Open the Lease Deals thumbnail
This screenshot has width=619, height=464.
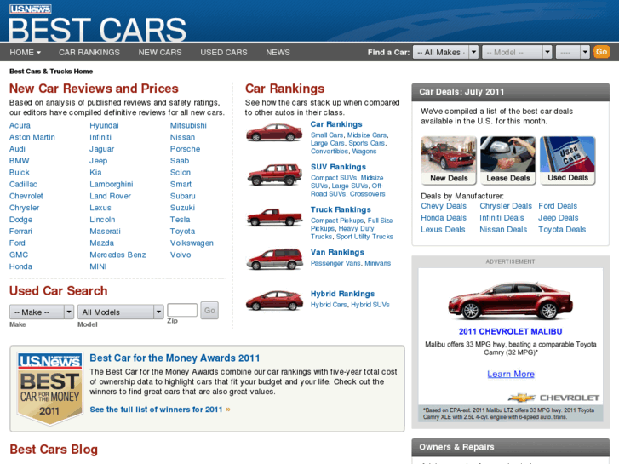click(508, 160)
